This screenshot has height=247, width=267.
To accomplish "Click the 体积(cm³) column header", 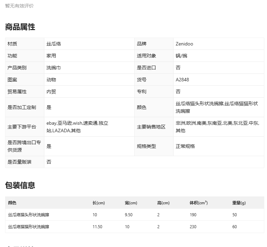I will [x=198, y=203].
